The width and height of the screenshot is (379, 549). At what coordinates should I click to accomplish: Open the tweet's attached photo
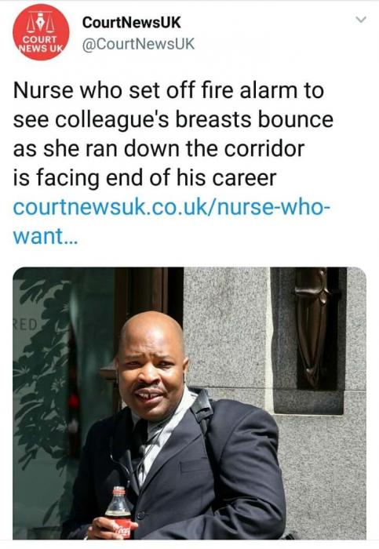190,403
